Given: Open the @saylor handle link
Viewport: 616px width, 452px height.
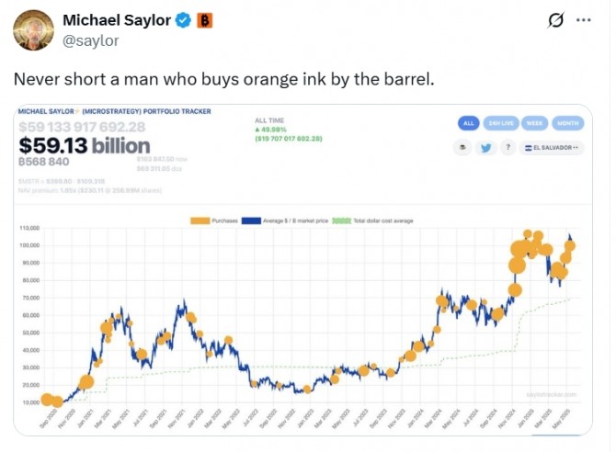Looking at the screenshot, I should click(91, 40).
